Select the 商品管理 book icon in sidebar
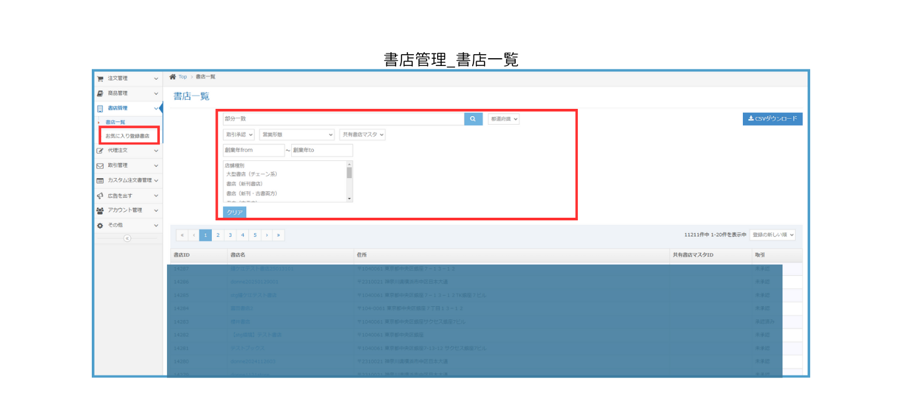Image resolution: width=902 pixels, height=415 pixels. (101, 93)
